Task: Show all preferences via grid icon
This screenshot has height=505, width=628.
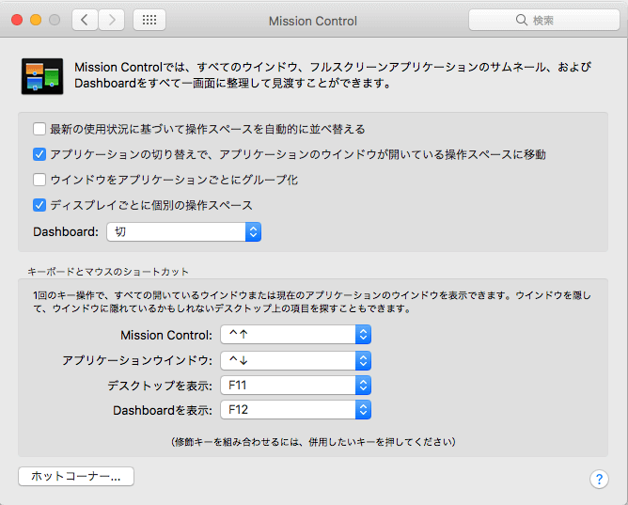Action: tap(149, 20)
